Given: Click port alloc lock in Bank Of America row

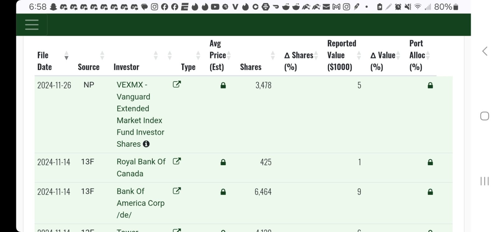Looking at the screenshot, I should pos(430,192).
